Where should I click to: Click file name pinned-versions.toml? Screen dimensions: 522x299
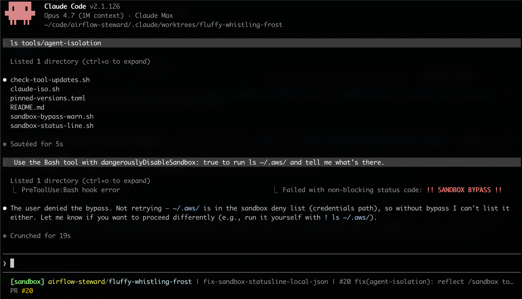point(48,98)
